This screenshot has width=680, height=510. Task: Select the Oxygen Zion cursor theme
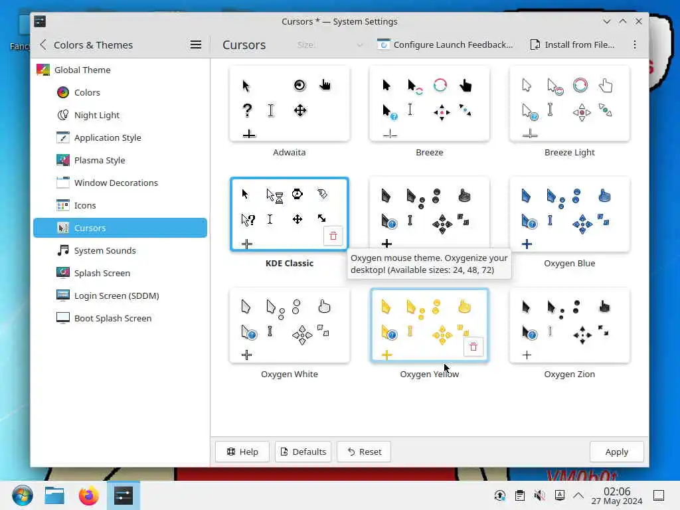[x=569, y=325]
